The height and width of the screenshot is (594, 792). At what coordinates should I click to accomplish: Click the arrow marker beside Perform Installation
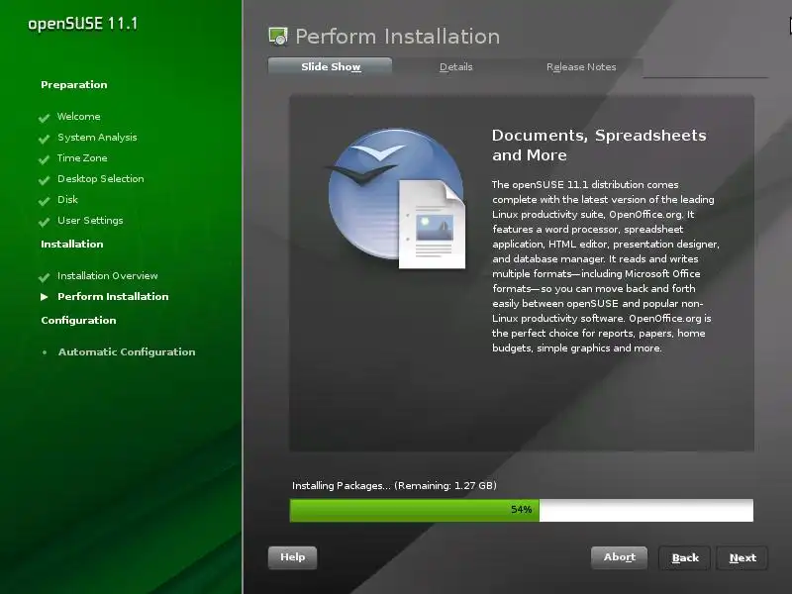pos(45,297)
